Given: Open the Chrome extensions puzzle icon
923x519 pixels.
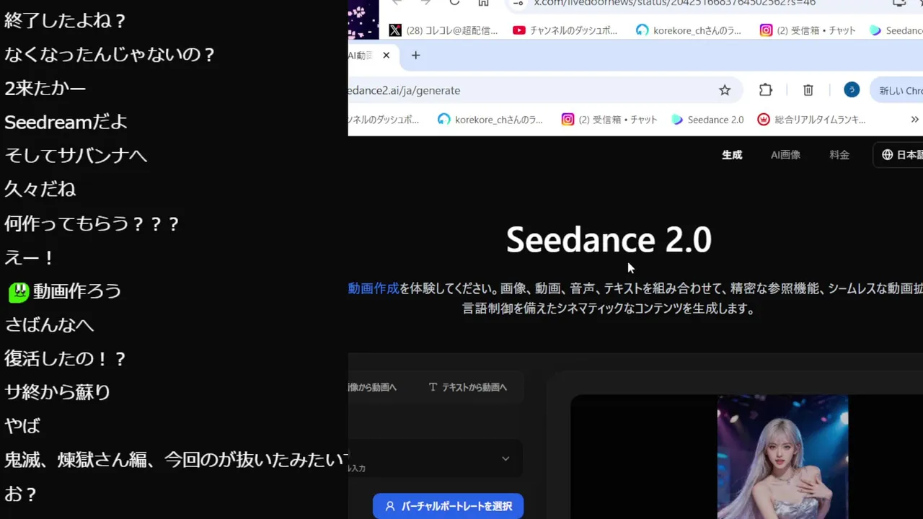Looking at the screenshot, I should (x=766, y=90).
